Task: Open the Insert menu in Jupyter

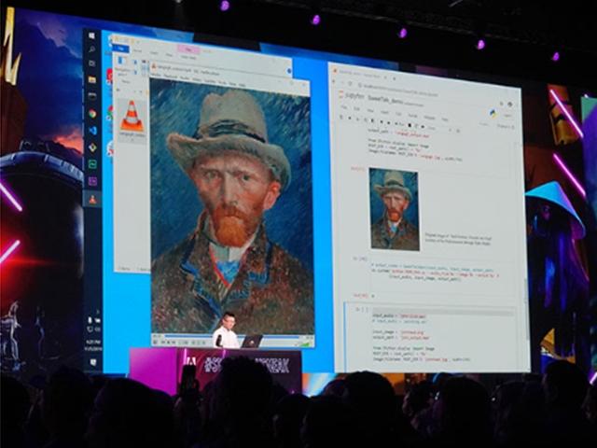Action: pyautogui.click(x=384, y=112)
